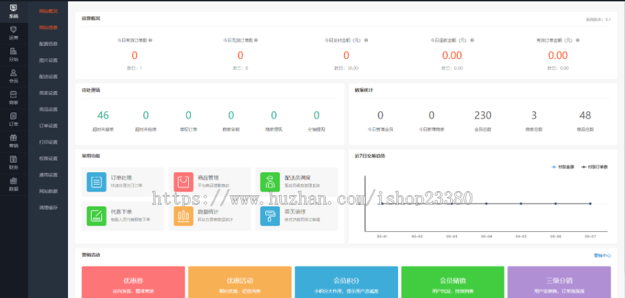Viewport: 625px width, 298px height.
Task: Click the 09-04 data point on chart
Action: point(486,204)
